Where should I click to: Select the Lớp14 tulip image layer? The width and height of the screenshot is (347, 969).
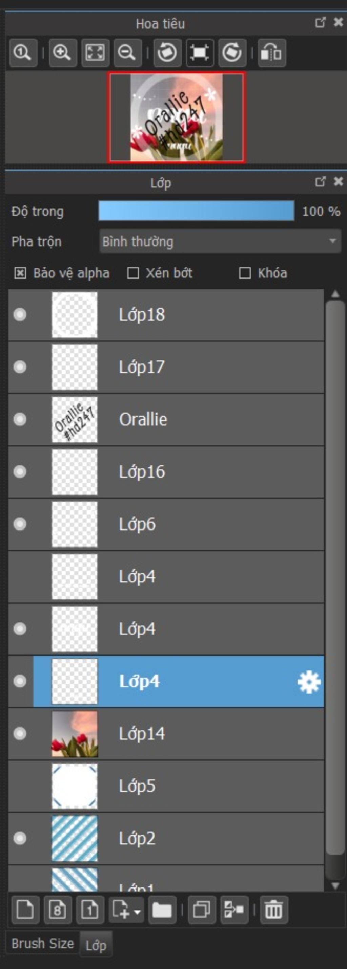pos(166,734)
